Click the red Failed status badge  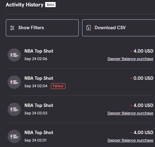[x=58, y=86]
